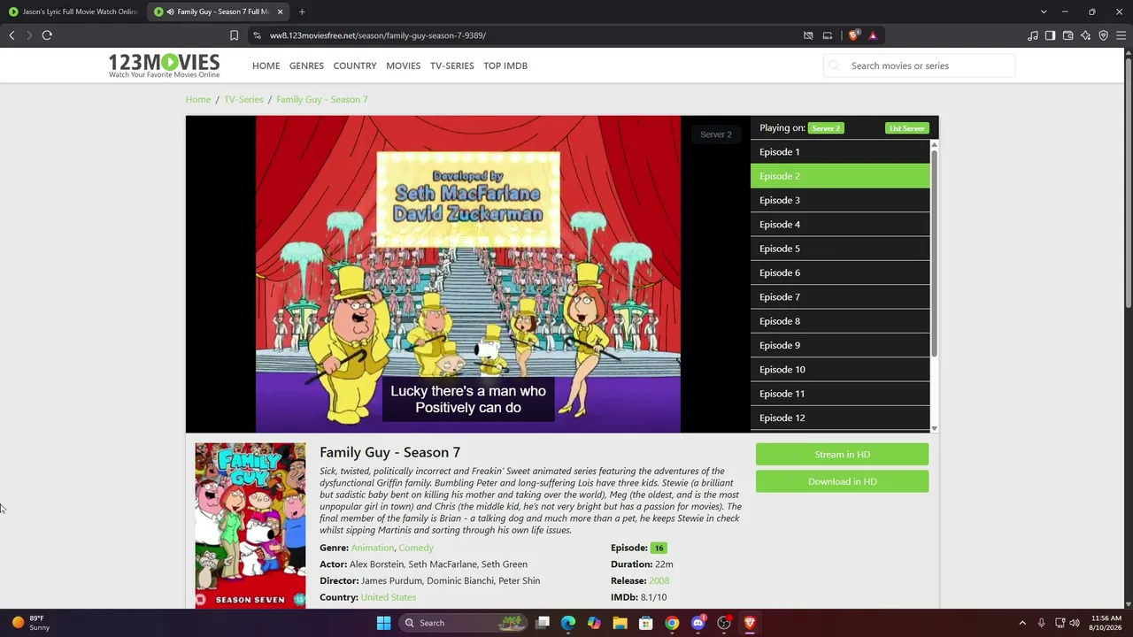Select Episode 9 from the list
The width and height of the screenshot is (1133, 637).
(x=840, y=345)
